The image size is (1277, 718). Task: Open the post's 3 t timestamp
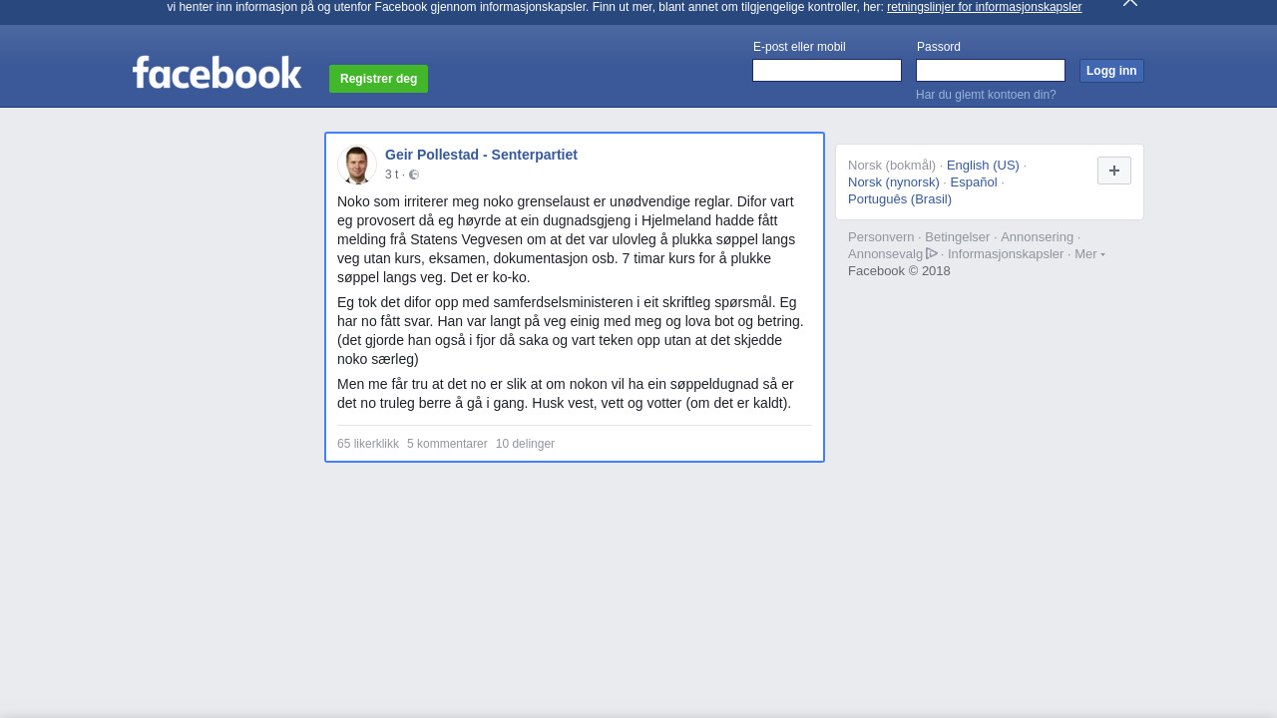391,175
